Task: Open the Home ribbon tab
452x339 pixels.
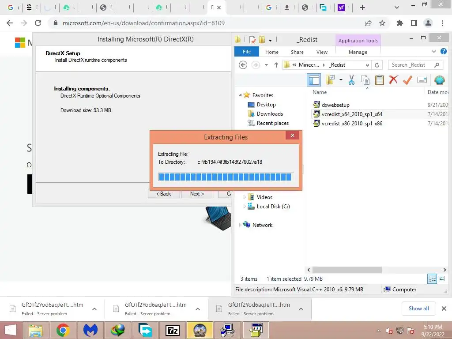Action: 271,52
